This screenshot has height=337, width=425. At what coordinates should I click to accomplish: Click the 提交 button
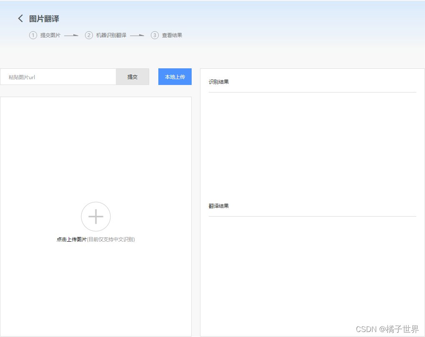(132, 77)
